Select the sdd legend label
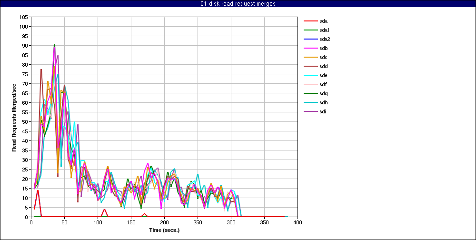This screenshot has height=240, width=476. tap(323, 66)
